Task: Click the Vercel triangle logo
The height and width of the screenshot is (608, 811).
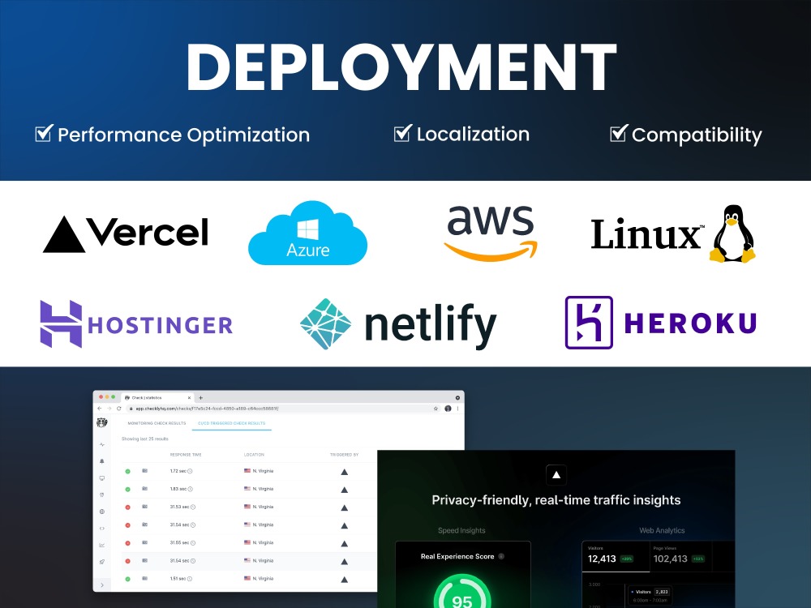Action: (x=63, y=234)
